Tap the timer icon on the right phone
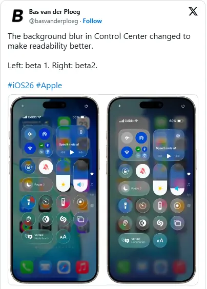The width and height of the screenshot is (207, 289). coord(142,205)
